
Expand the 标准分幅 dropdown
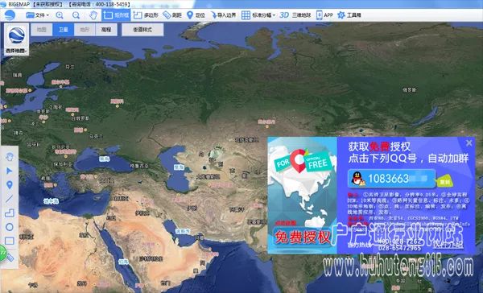[258, 15]
